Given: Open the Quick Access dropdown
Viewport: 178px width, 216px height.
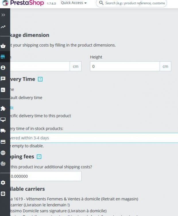Looking at the screenshot, I should [73, 3].
